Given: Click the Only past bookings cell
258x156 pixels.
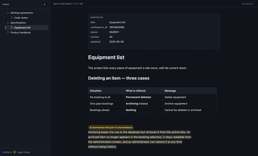Looking at the screenshot, I should coord(106,103).
